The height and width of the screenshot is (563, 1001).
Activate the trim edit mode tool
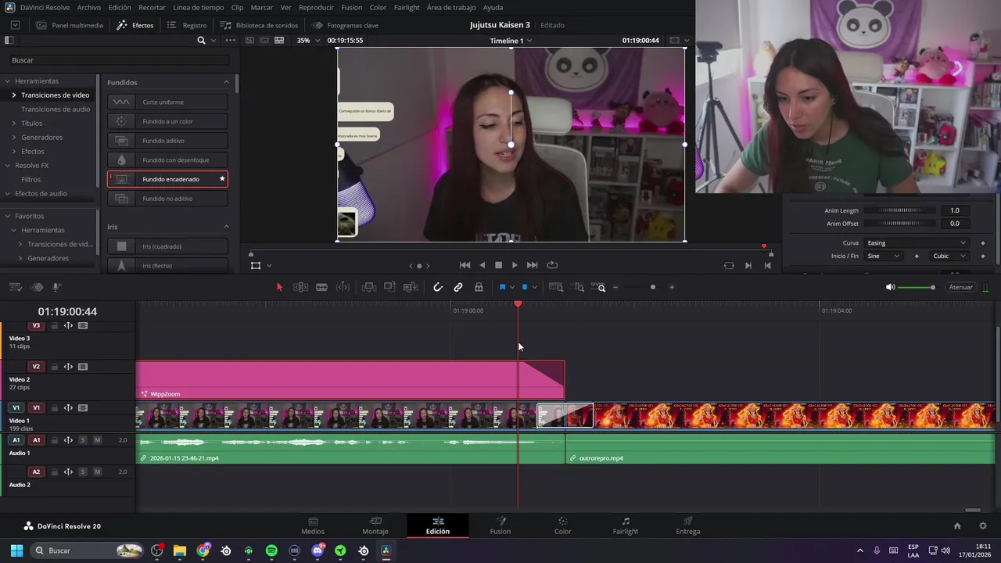coord(300,287)
